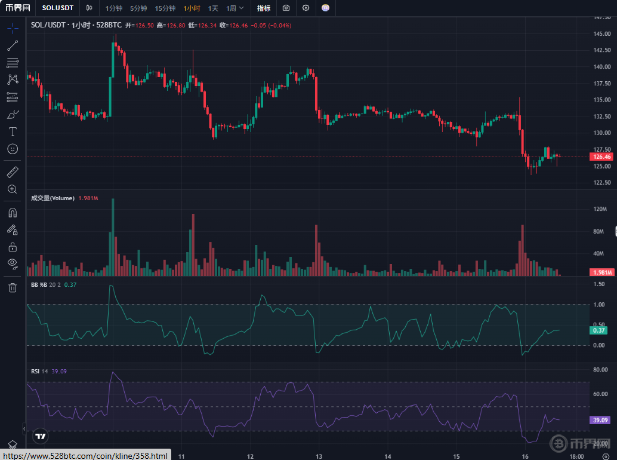Screen dimensions: 617x460
Task: Click the 126.46 current price label
Action: (x=601, y=157)
